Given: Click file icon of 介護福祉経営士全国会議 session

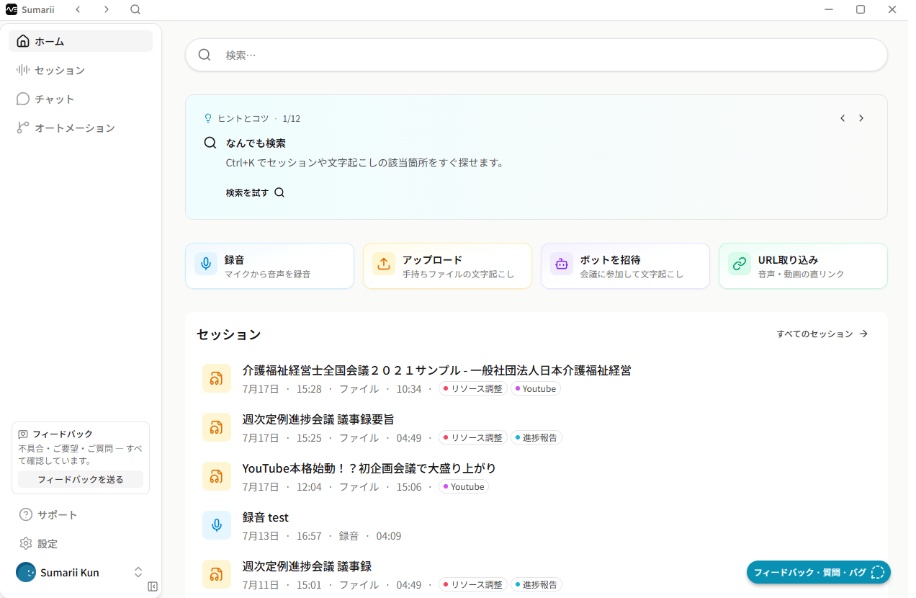Looking at the screenshot, I should coord(217,378).
